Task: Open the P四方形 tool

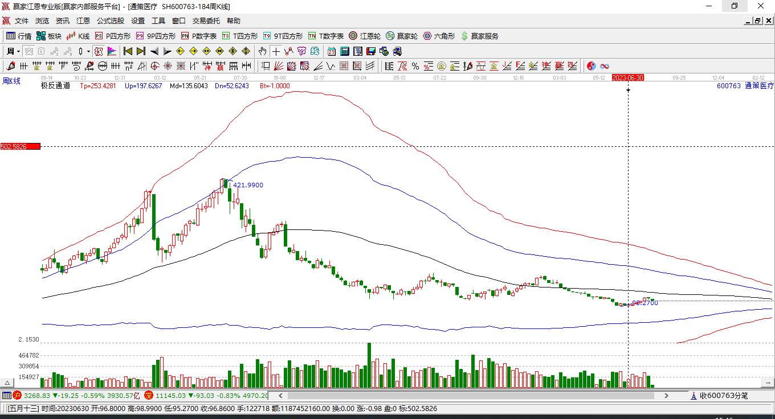Action: [x=113, y=36]
